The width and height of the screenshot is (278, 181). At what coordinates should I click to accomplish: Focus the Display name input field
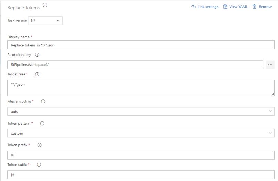[x=141, y=45]
